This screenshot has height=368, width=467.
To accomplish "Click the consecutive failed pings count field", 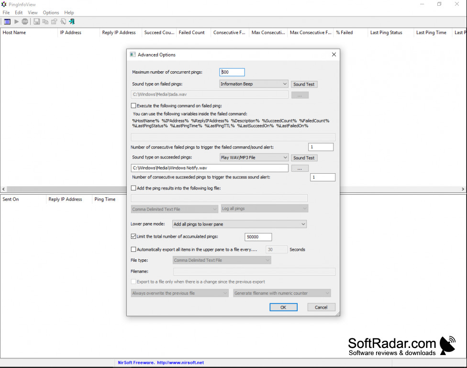I will [x=321, y=147].
